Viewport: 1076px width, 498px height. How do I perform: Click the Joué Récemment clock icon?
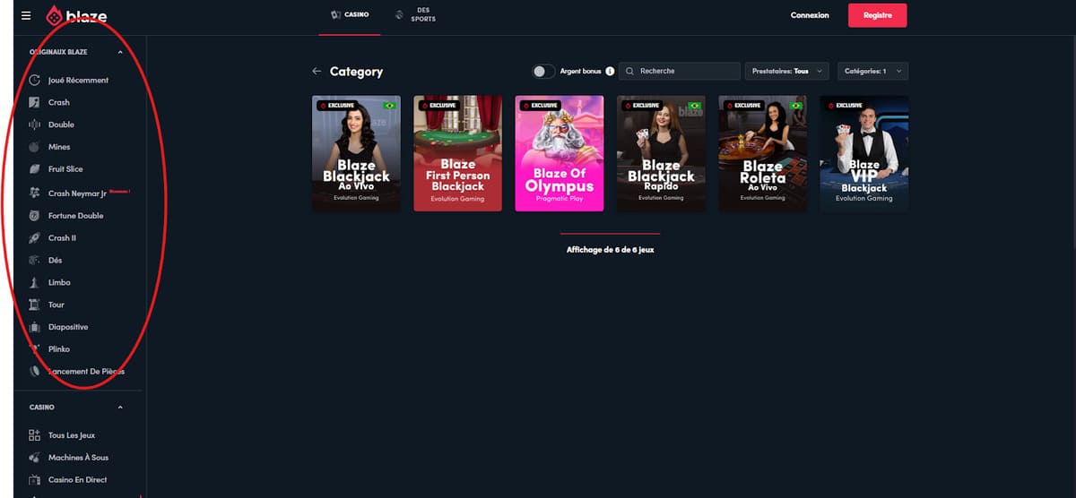tap(35, 80)
